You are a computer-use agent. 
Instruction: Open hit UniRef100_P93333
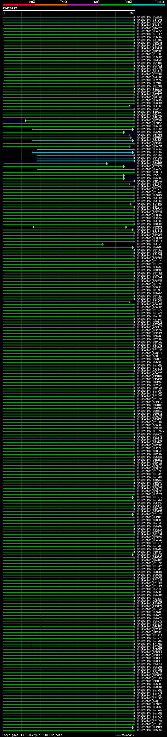tap(150, 17)
